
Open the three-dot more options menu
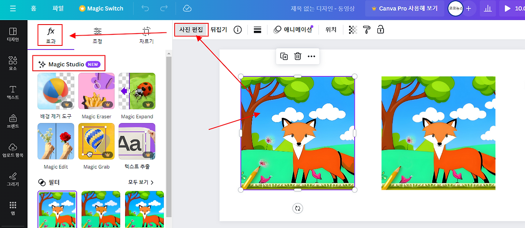[x=311, y=56]
